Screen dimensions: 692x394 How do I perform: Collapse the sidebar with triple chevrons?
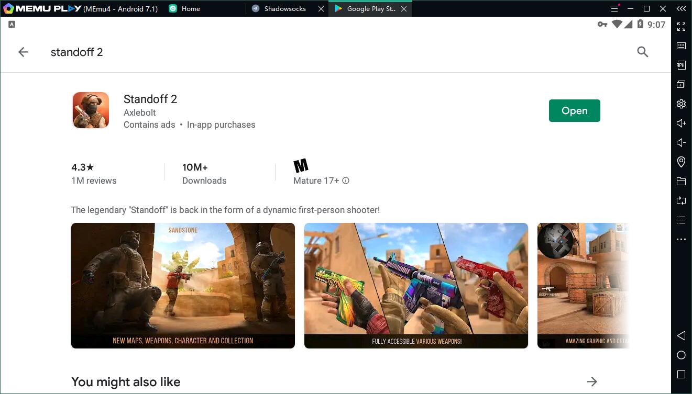(x=681, y=8)
